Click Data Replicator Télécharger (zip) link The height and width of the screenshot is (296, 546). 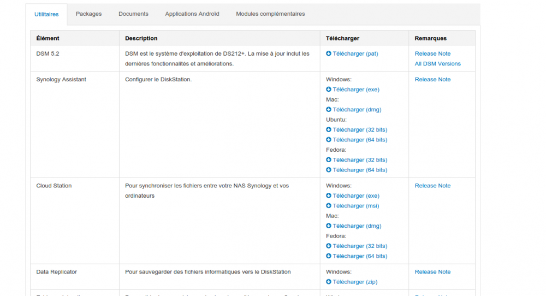[355, 282]
